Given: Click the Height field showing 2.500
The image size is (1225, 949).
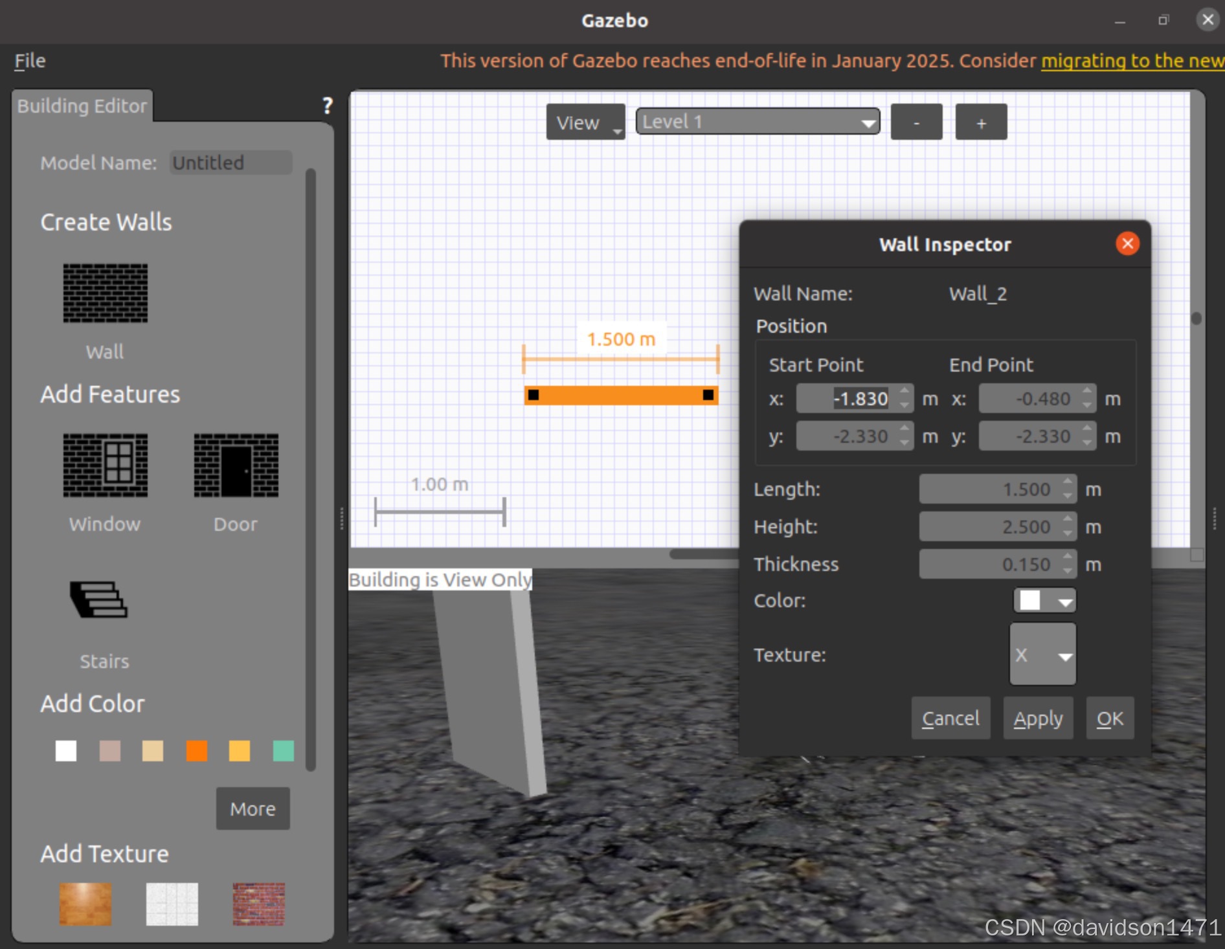Looking at the screenshot, I should (x=998, y=526).
